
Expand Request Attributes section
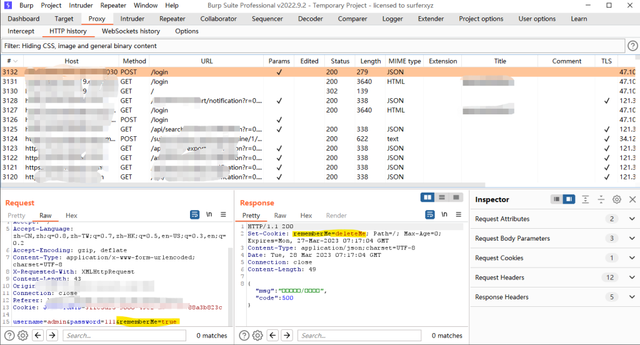(632, 219)
